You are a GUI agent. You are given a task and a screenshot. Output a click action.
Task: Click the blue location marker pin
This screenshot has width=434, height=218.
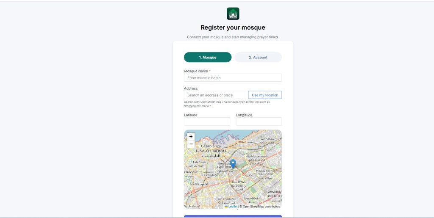tap(233, 164)
